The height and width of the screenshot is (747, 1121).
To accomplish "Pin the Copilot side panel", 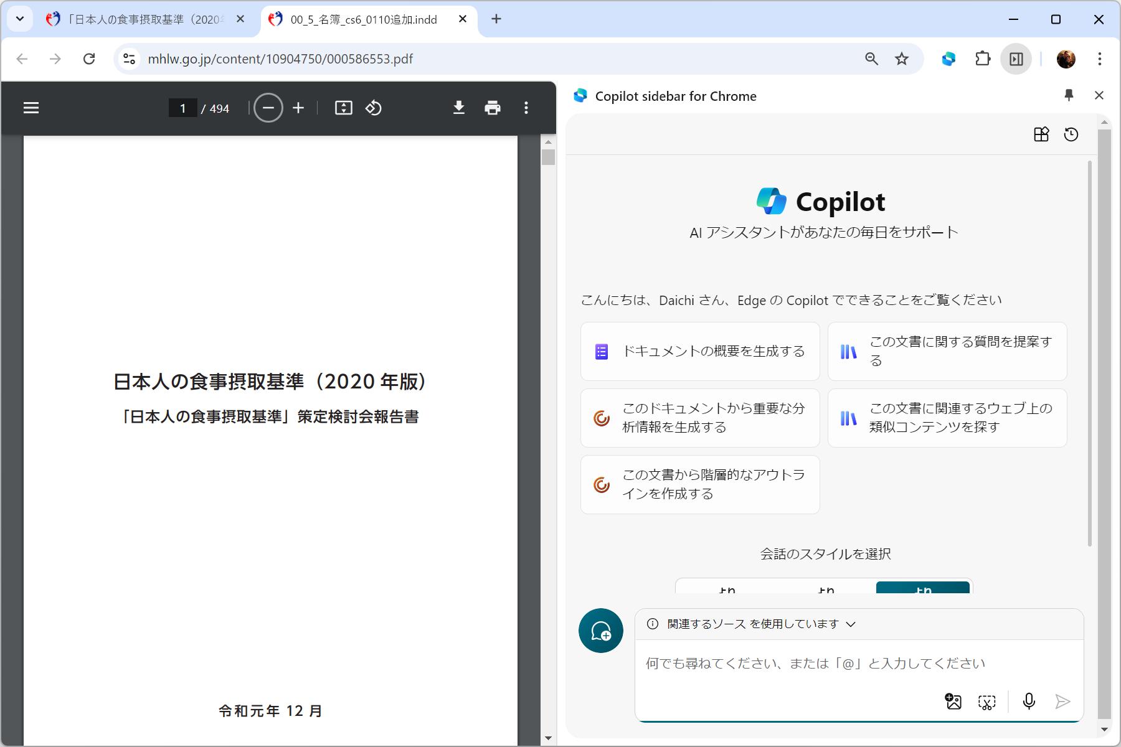I will pos(1069,95).
